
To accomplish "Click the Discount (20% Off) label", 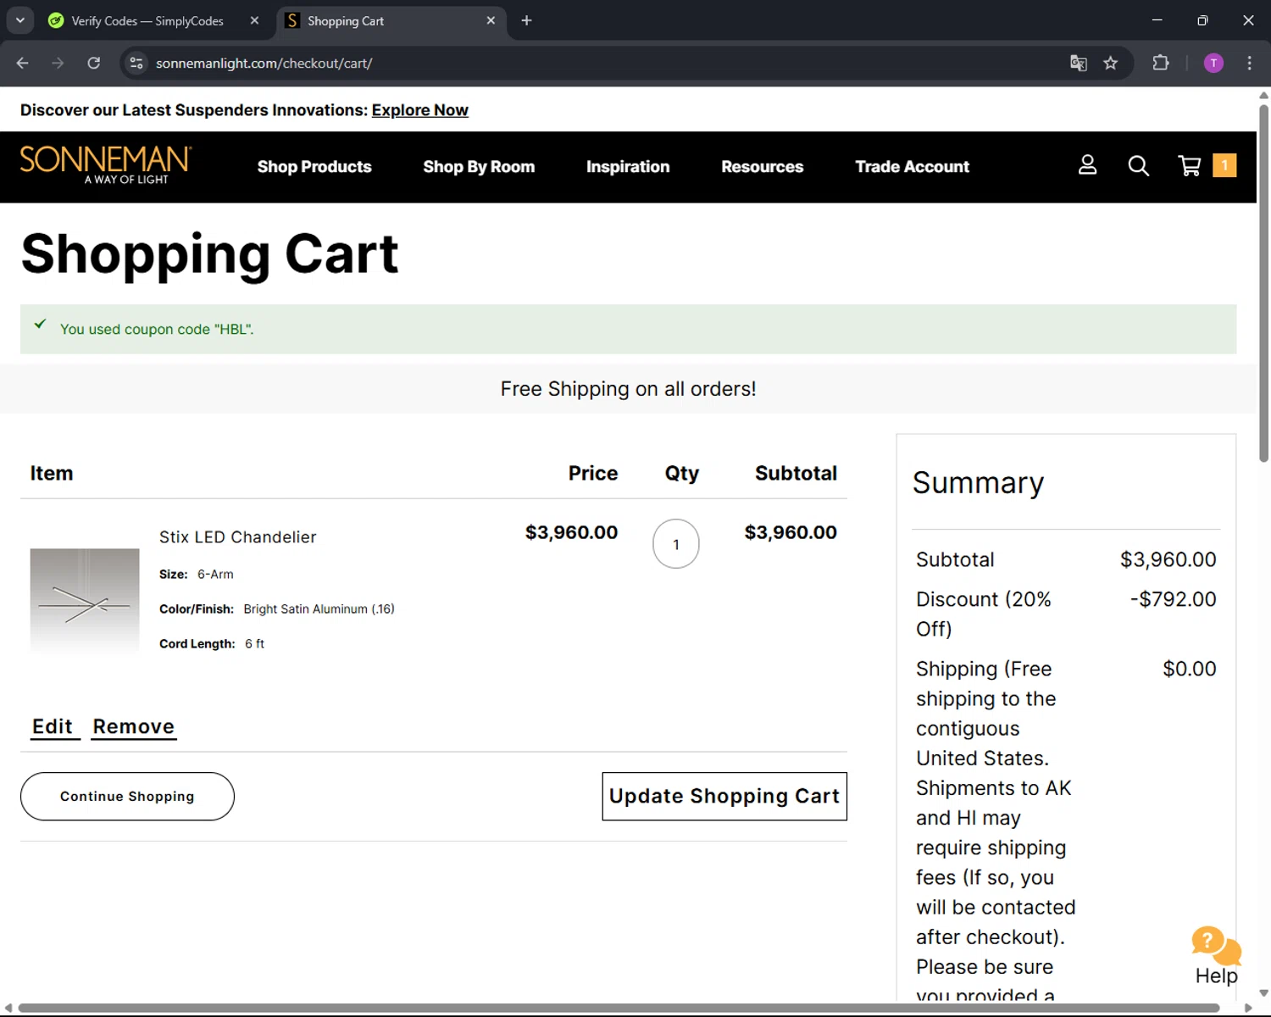I will pos(983,614).
